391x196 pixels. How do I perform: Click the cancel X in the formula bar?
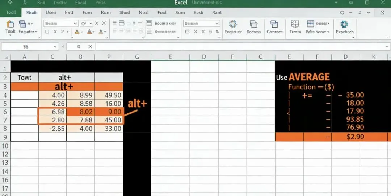[90, 46]
